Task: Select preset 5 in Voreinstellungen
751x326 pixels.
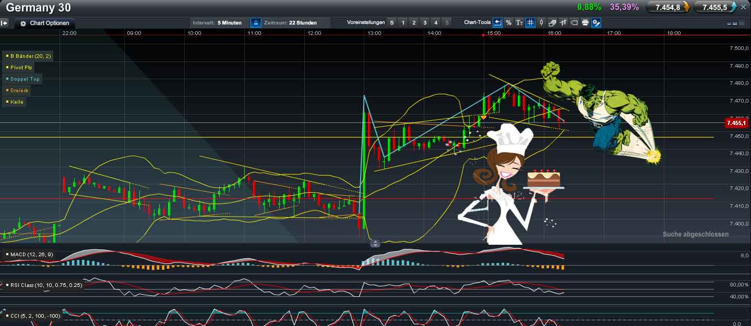Action: point(447,23)
